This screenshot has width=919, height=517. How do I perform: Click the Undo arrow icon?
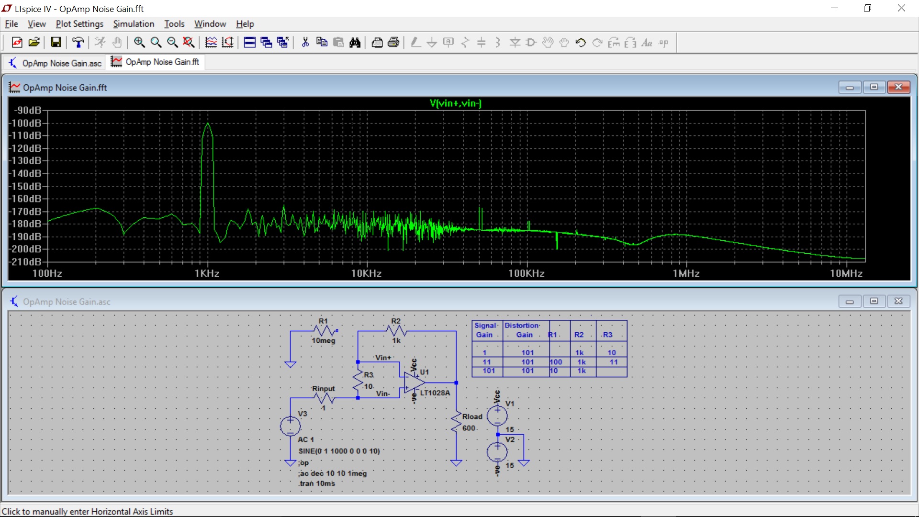[581, 43]
